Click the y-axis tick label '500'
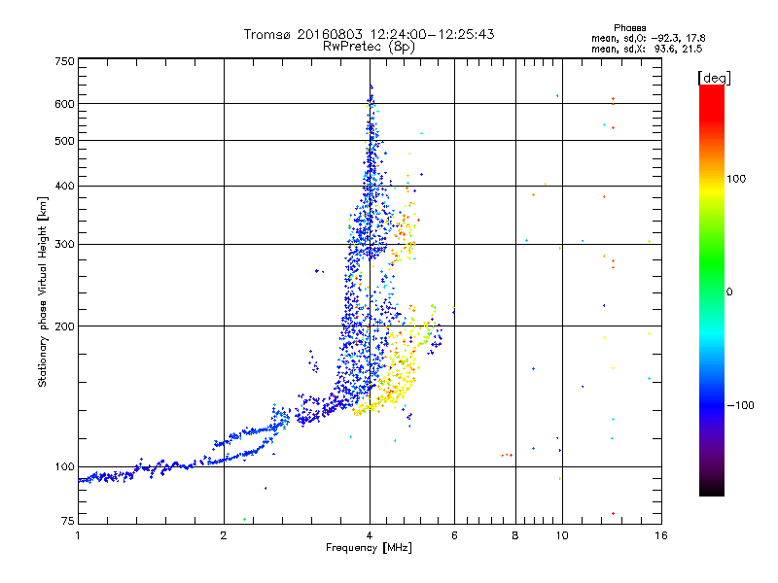The width and height of the screenshot is (778, 583). [x=64, y=141]
